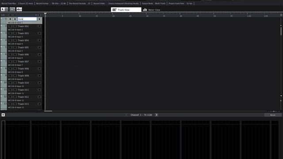The height and width of the screenshot is (159, 283).
Task: Adjust the horizontal zoom slider under the timeline
Action: click(x=274, y=111)
